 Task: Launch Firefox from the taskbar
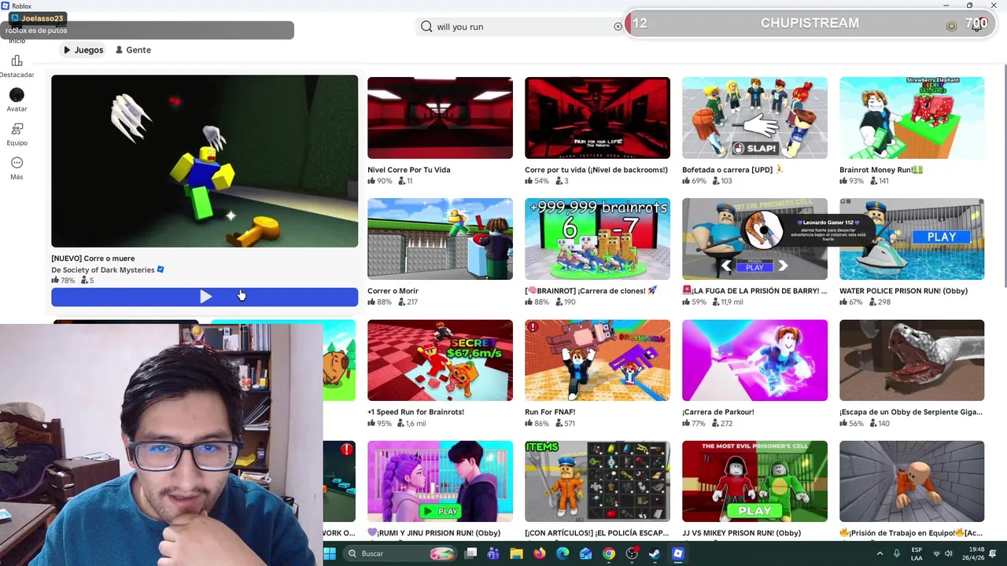[x=539, y=553]
